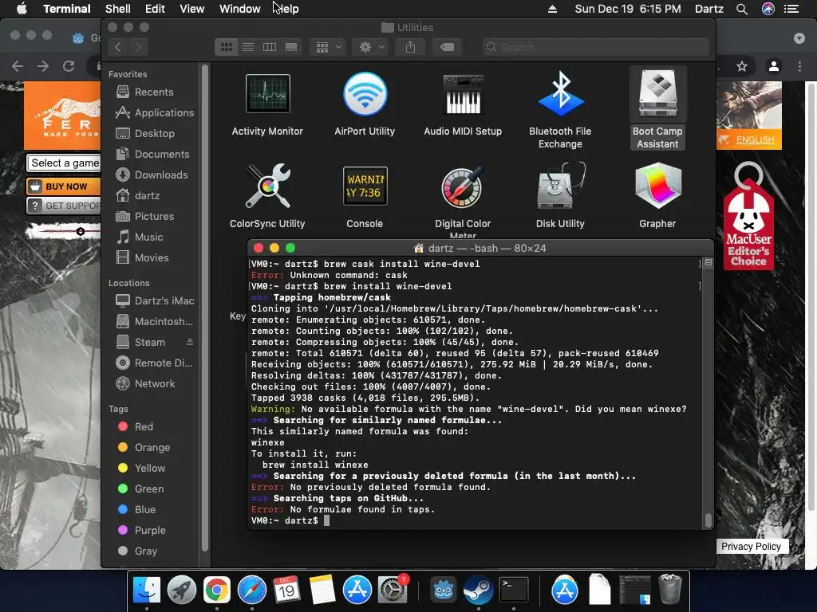This screenshot has width=817, height=612.
Task: Open Google Chrome from Dock
Action: pos(217,590)
